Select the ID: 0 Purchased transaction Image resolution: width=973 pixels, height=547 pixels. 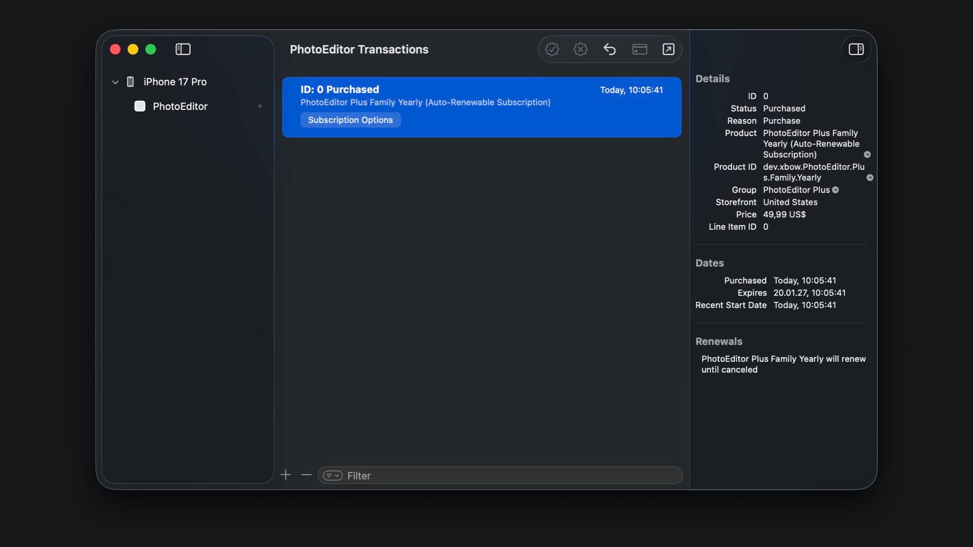coord(481,96)
